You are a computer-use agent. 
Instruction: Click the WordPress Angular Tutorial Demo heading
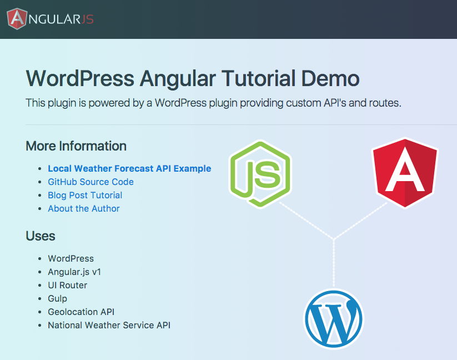pyautogui.click(x=192, y=78)
